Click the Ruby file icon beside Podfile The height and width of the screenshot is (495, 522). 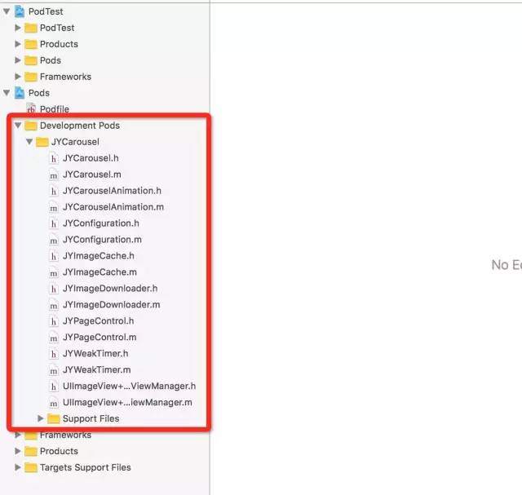[31, 108]
